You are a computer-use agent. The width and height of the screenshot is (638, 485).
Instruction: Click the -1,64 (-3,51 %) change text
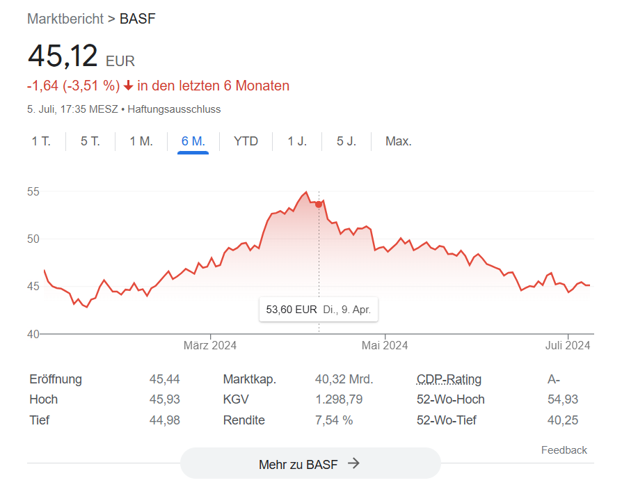click(x=74, y=86)
